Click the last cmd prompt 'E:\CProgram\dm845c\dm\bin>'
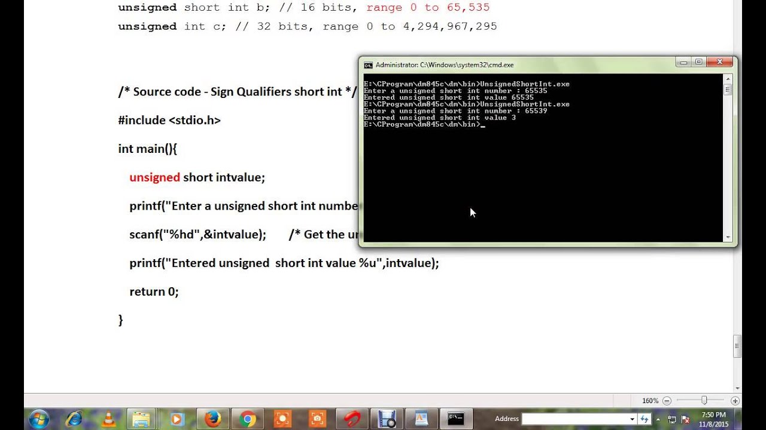 [422, 124]
